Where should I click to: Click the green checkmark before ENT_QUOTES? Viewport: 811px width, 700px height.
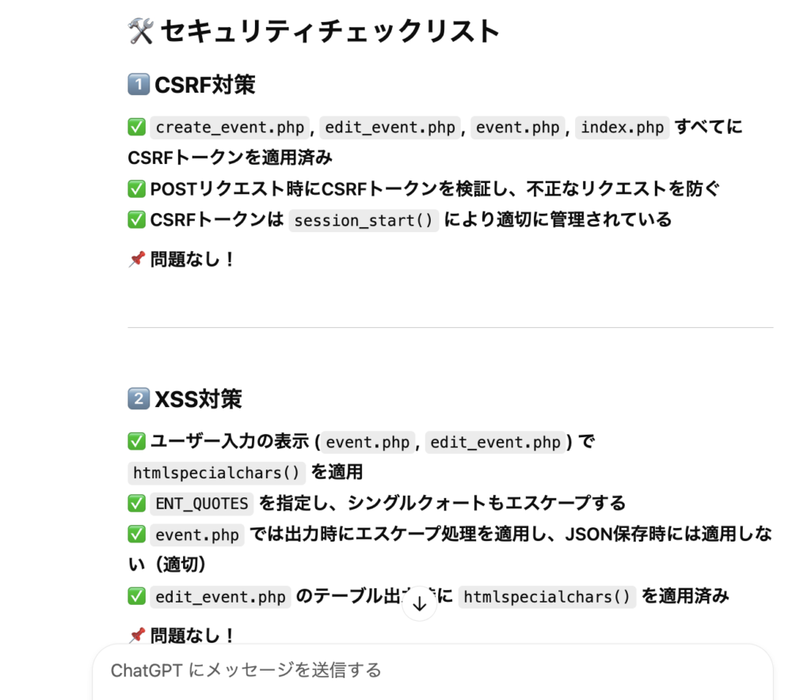click(x=136, y=503)
